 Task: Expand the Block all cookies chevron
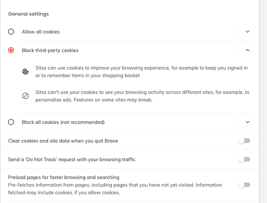tap(247, 122)
